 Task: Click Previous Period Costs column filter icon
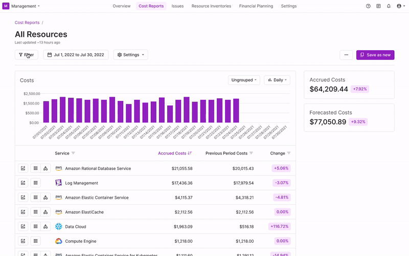252,153
